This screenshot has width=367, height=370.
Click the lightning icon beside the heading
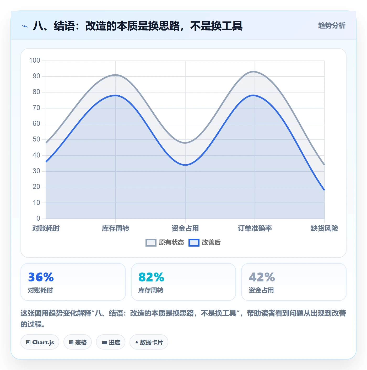(25, 26)
